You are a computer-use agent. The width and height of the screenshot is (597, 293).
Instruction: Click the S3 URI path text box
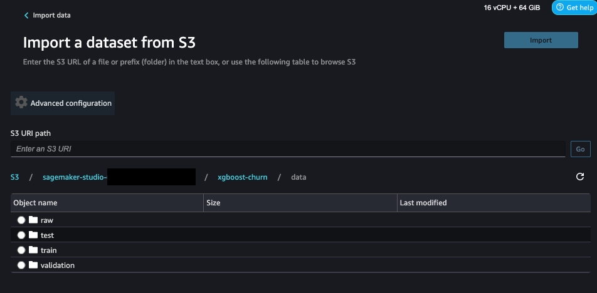tap(288, 149)
